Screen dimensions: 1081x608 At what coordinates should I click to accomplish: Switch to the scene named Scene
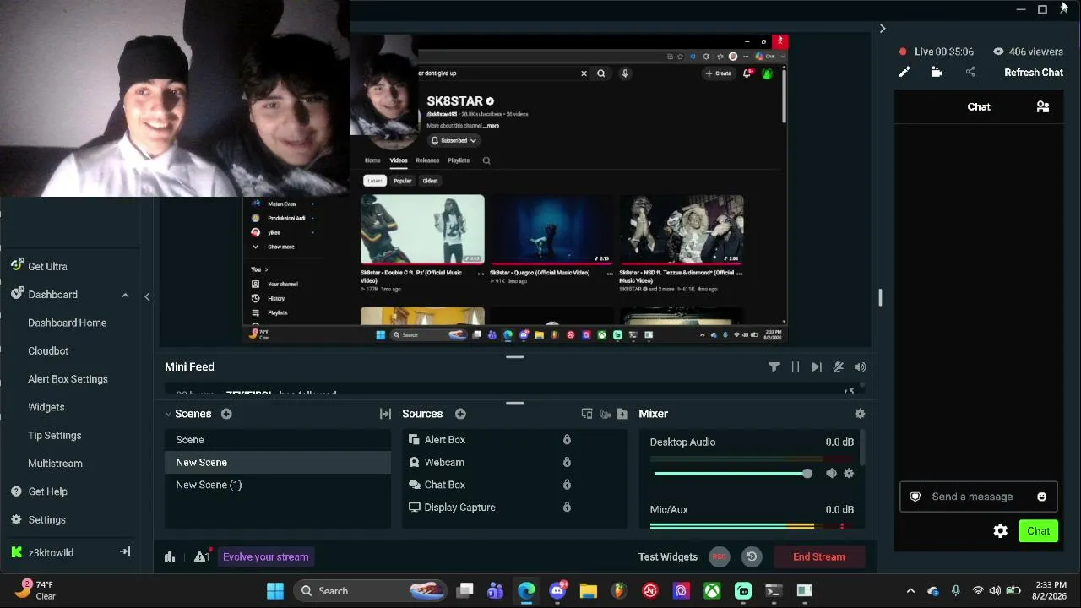(x=278, y=440)
